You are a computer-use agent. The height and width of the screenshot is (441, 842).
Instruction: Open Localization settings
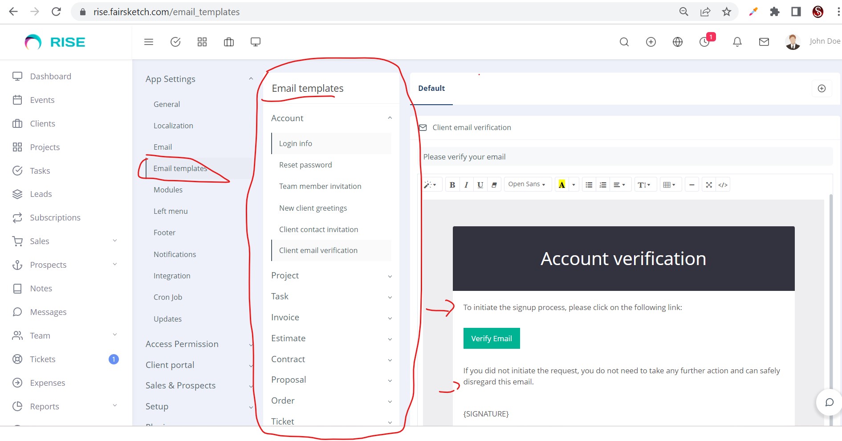[173, 126]
